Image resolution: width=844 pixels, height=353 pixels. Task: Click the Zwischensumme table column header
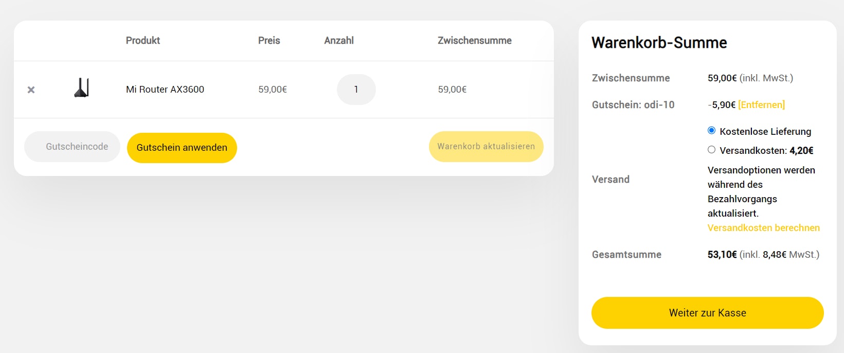[x=474, y=41]
